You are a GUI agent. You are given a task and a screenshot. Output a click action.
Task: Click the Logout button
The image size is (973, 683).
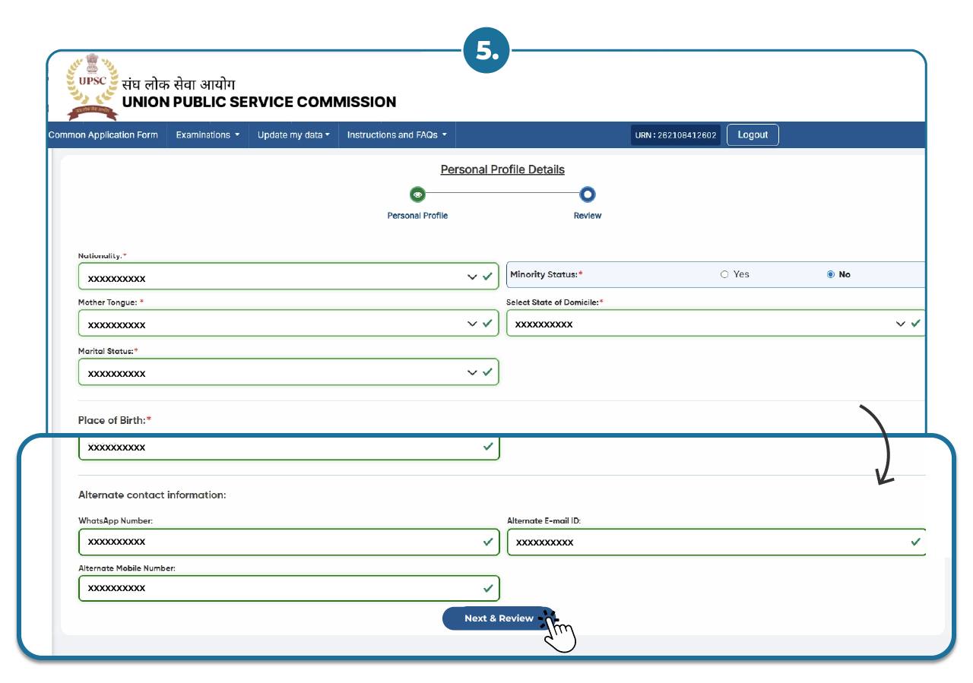pos(753,134)
